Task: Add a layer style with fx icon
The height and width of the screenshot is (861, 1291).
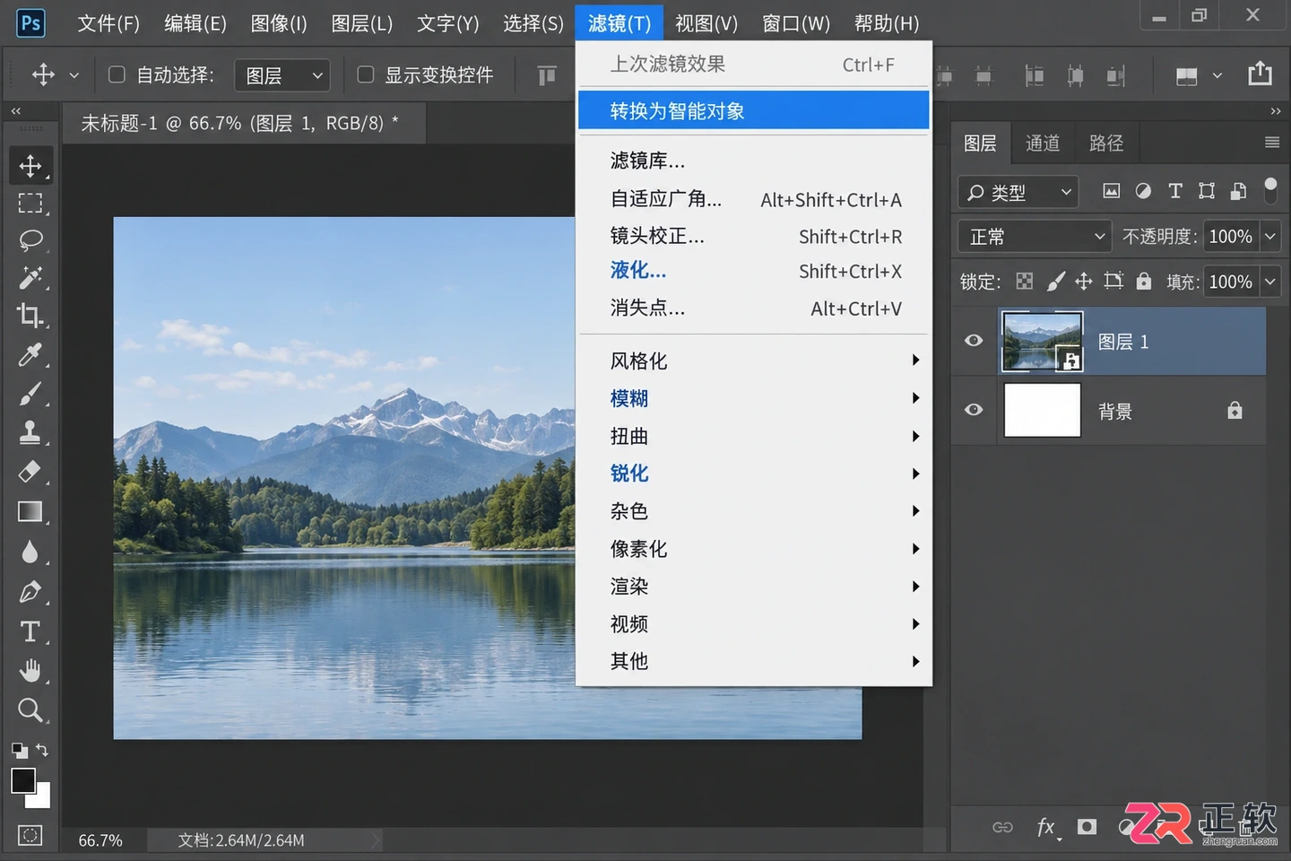Action: 1046,827
